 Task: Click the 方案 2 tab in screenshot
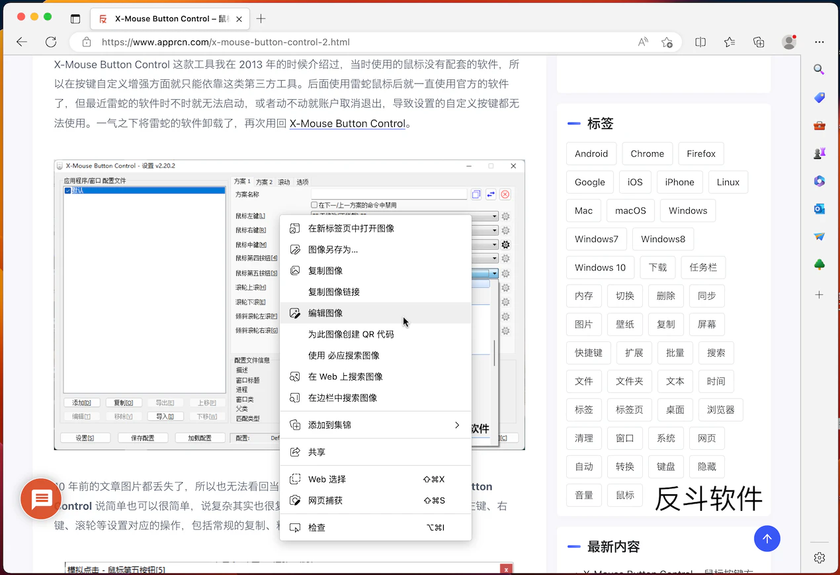point(264,182)
